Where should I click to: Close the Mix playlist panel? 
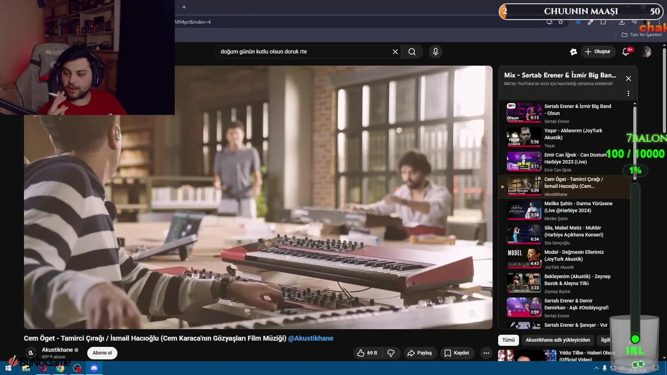point(628,79)
